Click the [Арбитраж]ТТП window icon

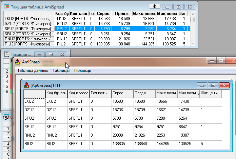tap(26, 85)
